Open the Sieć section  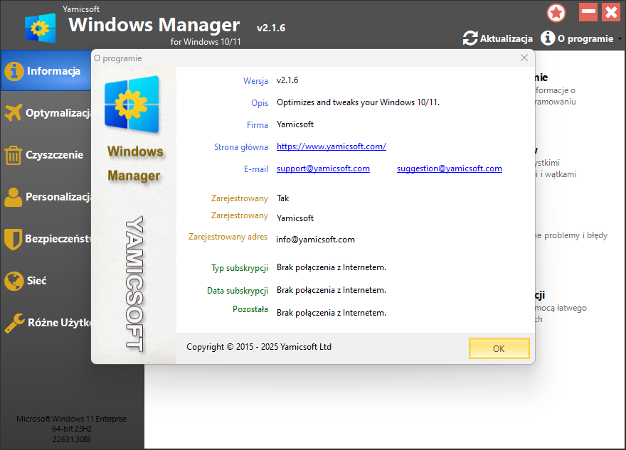click(46, 281)
